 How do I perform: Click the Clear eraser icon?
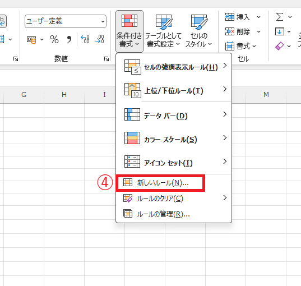tap(280, 46)
